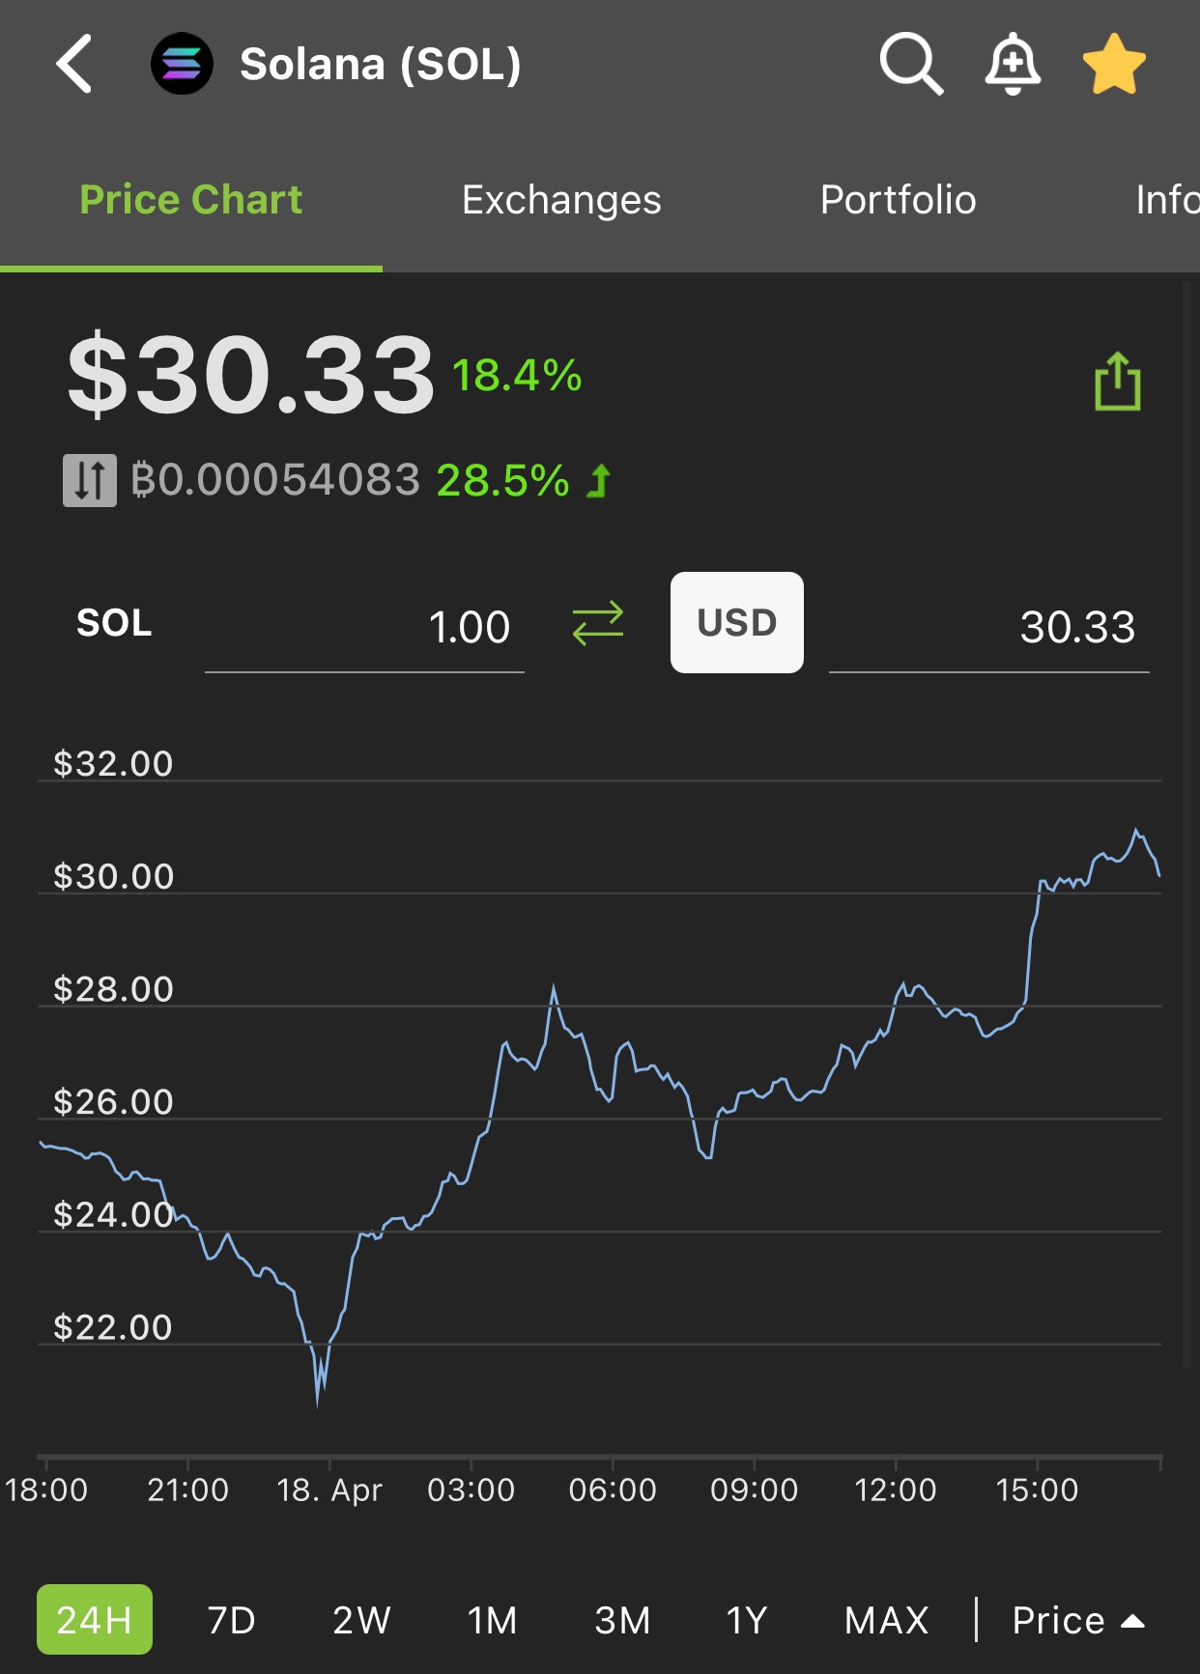Tap the 18.4% price change
Screen dimensions: 1200x1674
click(x=517, y=375)
